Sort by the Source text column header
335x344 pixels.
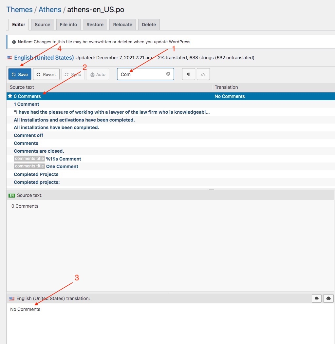[x=22, y=87]
